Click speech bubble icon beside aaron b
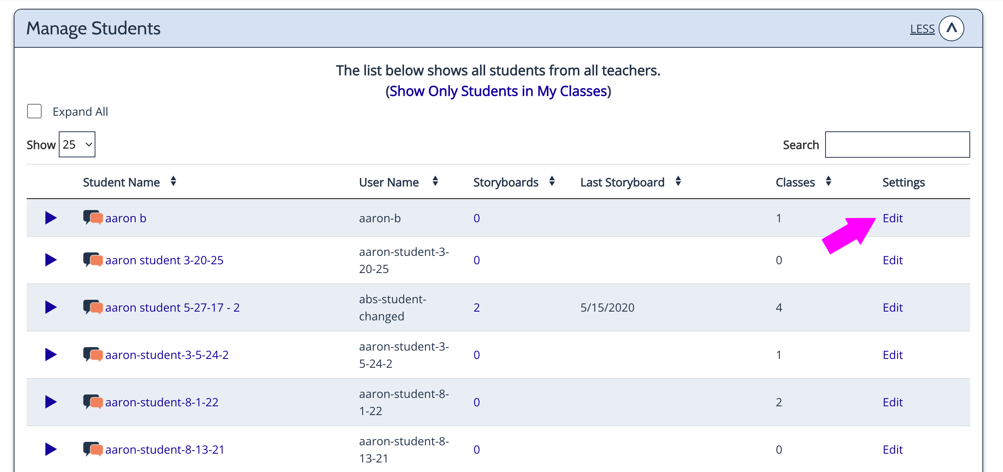This screenshot has height=472, width=1003. click(93, 218)
